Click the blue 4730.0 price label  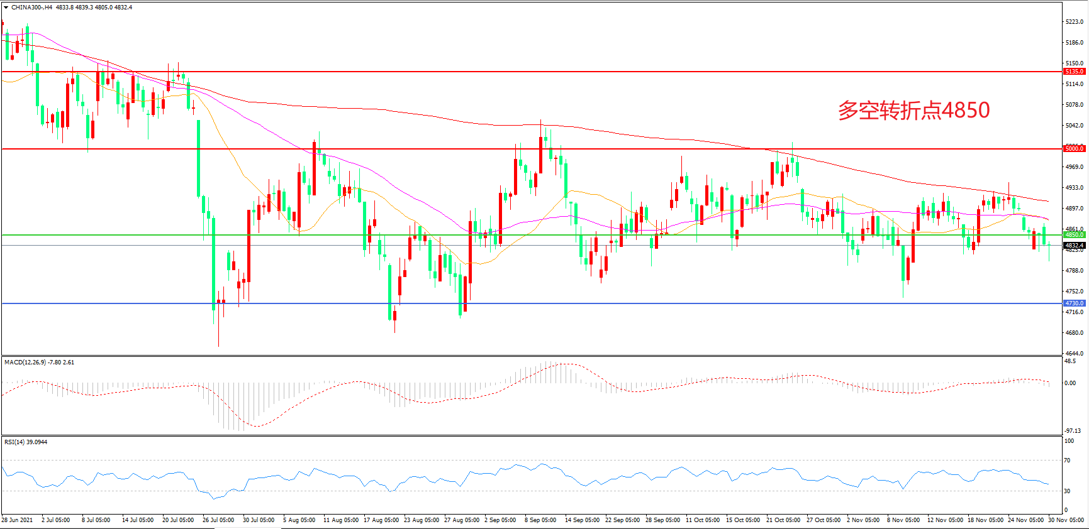(1074, 303)
